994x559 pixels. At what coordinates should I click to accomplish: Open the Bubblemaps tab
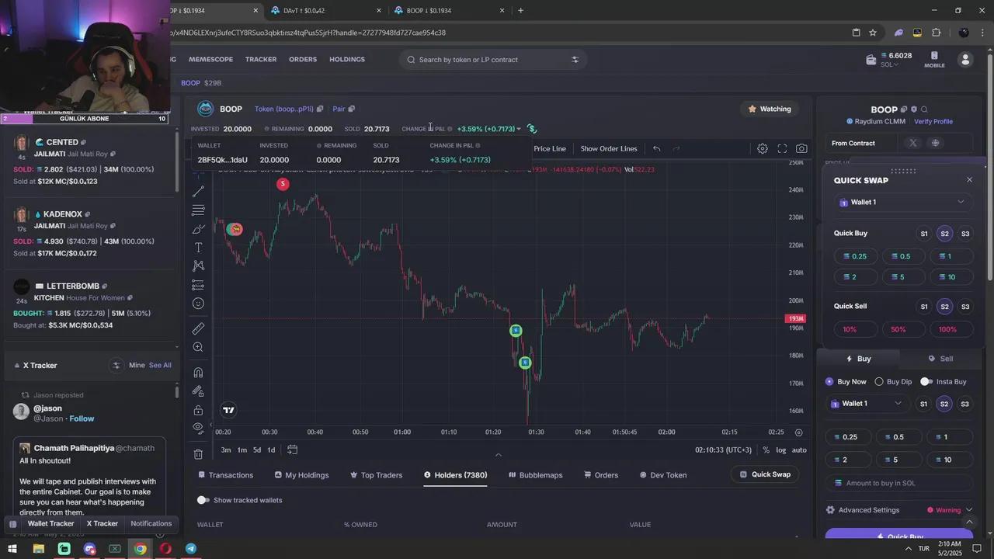pyautogui.click(x=536, y=475)
